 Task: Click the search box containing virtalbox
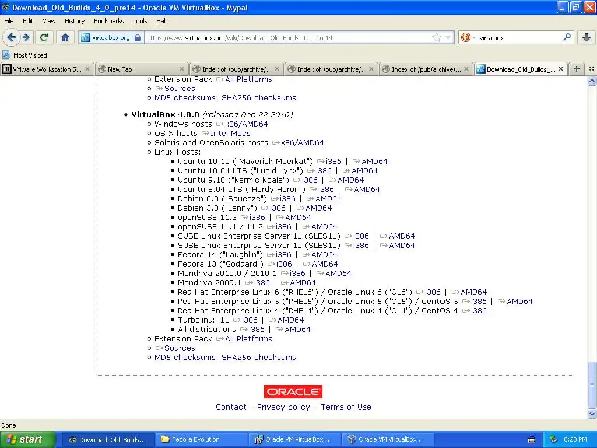coord(519,38)
